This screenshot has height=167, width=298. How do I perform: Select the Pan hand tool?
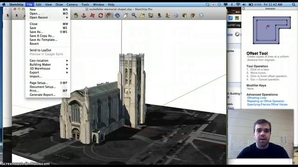click(126, 15)
